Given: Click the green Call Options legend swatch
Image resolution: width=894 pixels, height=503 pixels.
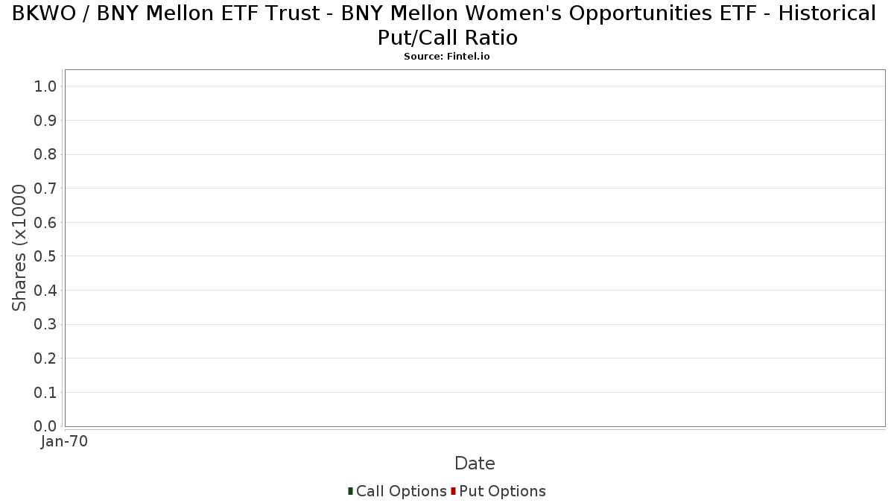Looking at the screenshot, I should click(x=350, y=491).
